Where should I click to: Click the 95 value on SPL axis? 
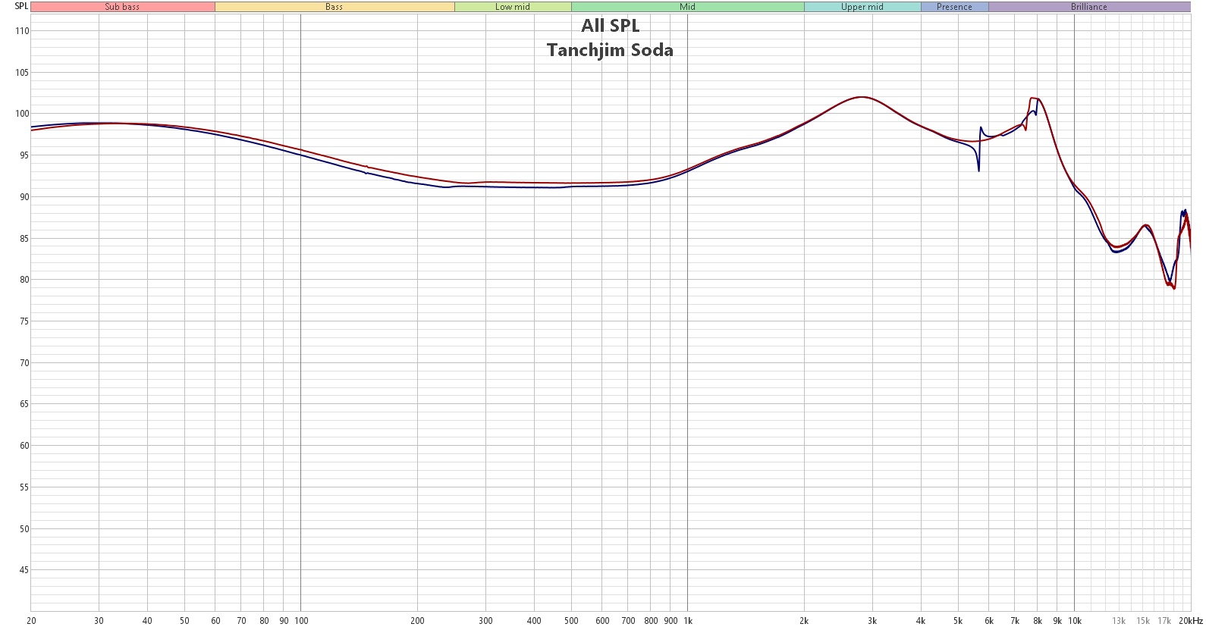point(24,155)
